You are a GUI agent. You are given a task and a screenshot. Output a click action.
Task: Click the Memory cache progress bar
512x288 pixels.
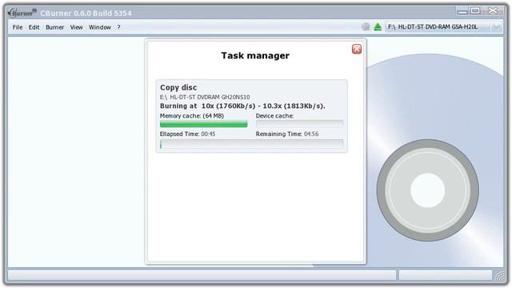(203, 124)
